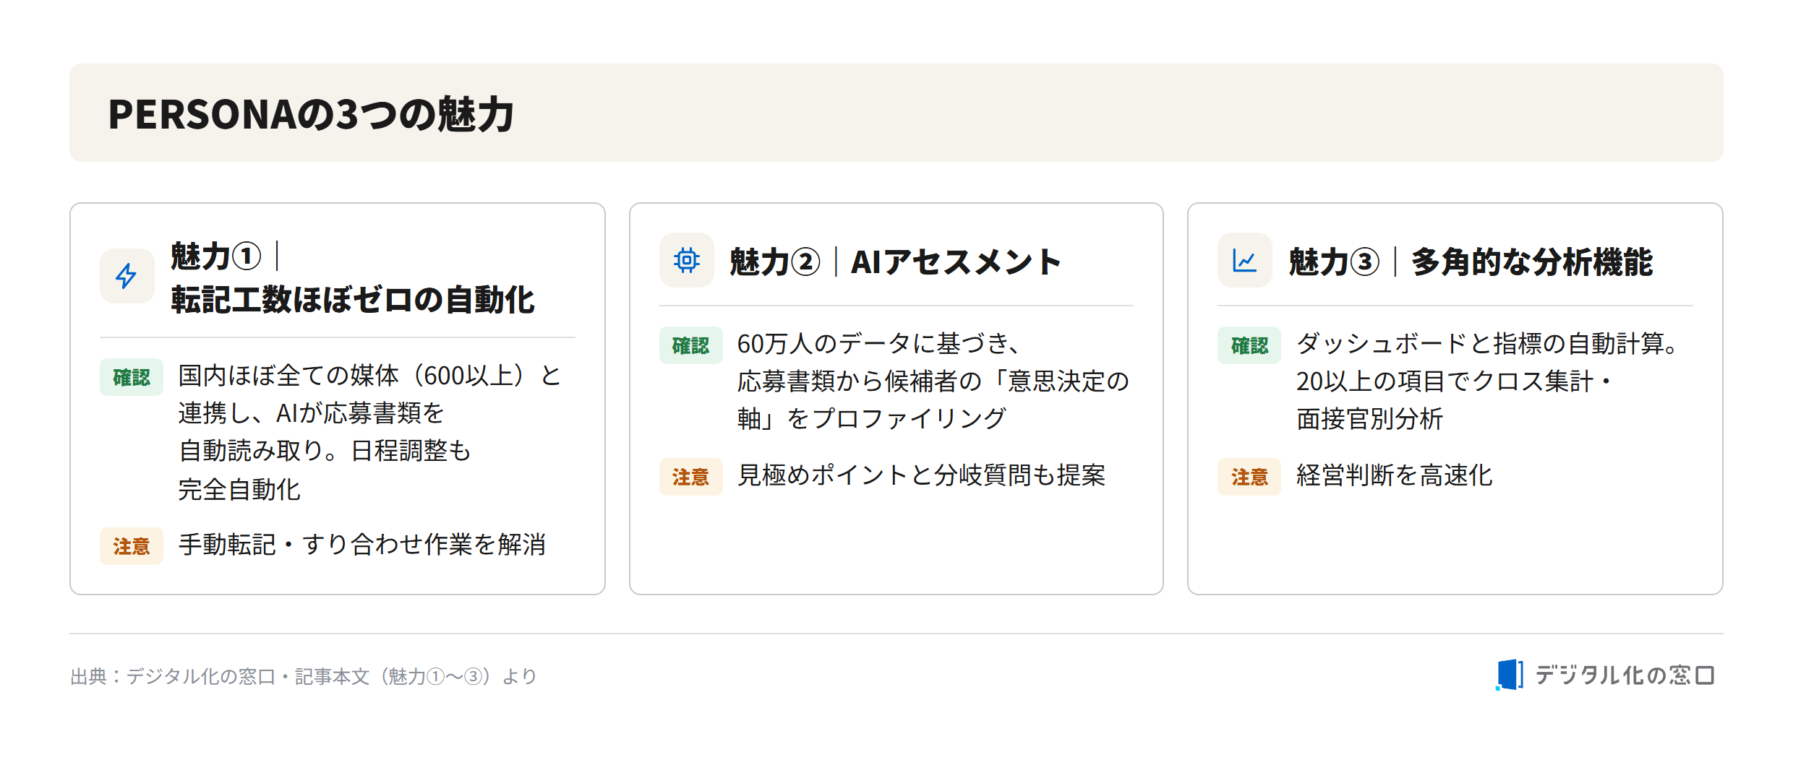Click the orange 注意 badge in 魅力① card
Image resolution: width=1793 pixels, height=760 pixels.
pyautogui.click(x=132, y=545)
